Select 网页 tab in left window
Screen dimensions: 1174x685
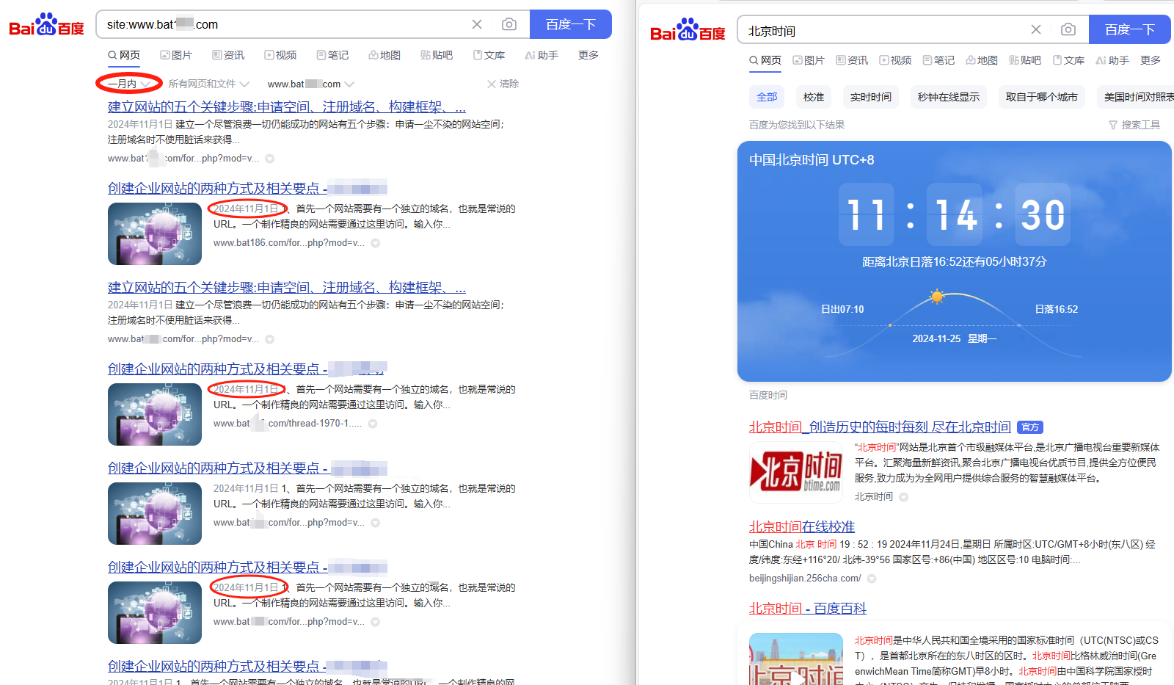point(124,55)
